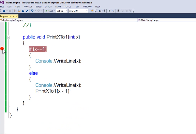Click the Undo arrow icon
196x134 pixels.
(32, 11)
